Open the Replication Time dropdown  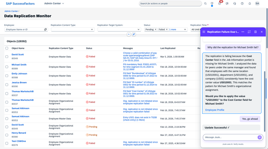(x=195, y=30)
